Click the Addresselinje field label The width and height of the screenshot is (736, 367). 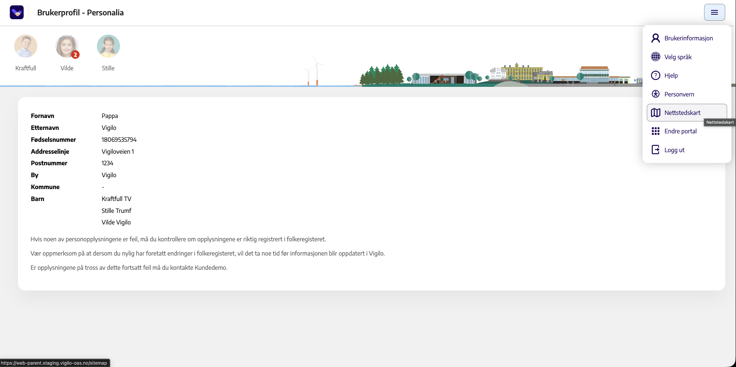pyautogui.click(x=50, y=151)
